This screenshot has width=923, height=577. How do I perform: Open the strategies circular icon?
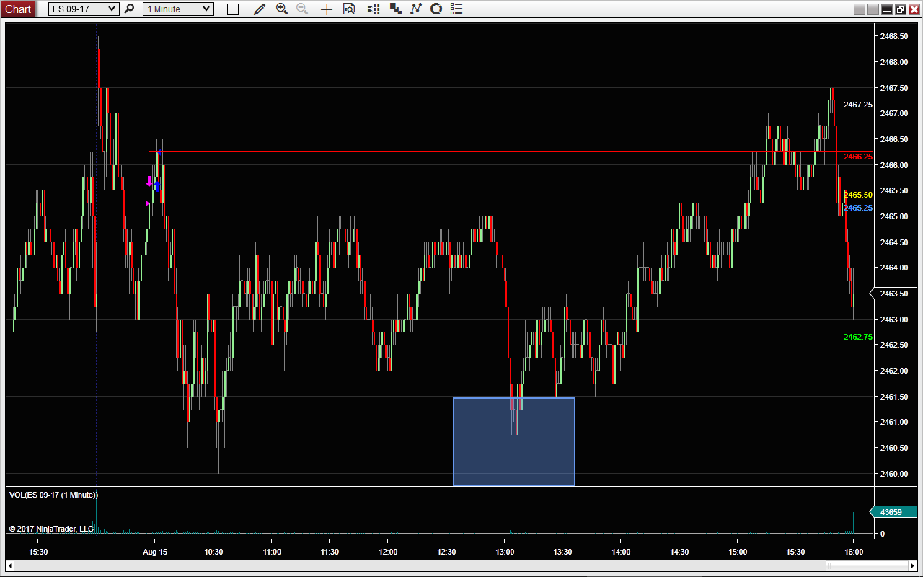[x=436, y=9]
